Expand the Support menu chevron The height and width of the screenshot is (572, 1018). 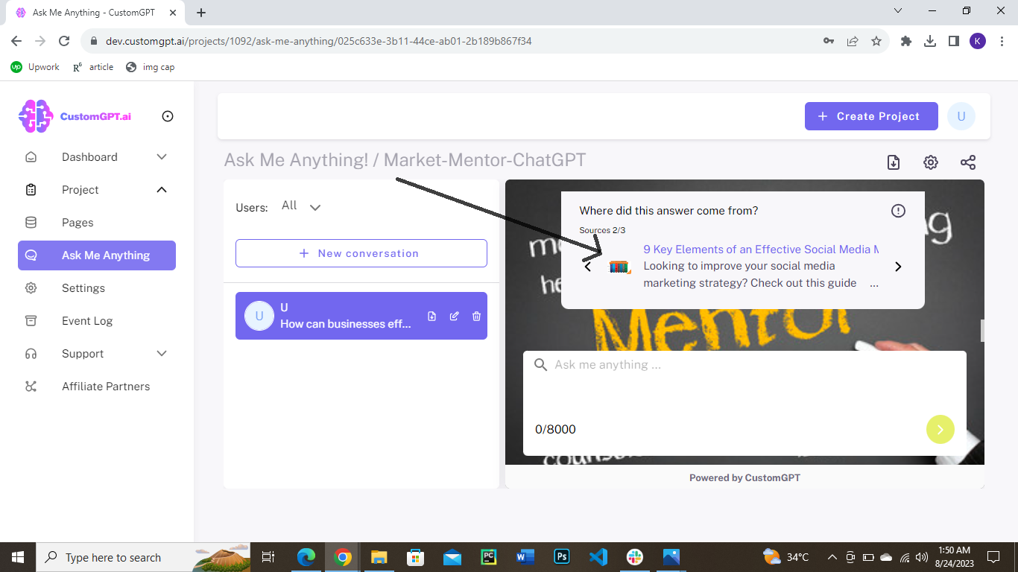pos(162,354)
